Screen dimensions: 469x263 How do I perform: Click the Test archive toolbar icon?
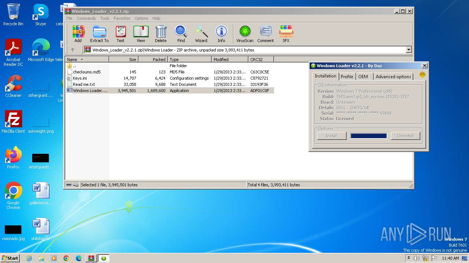pos(121,34)
